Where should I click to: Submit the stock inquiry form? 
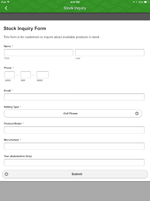point(75,174)
